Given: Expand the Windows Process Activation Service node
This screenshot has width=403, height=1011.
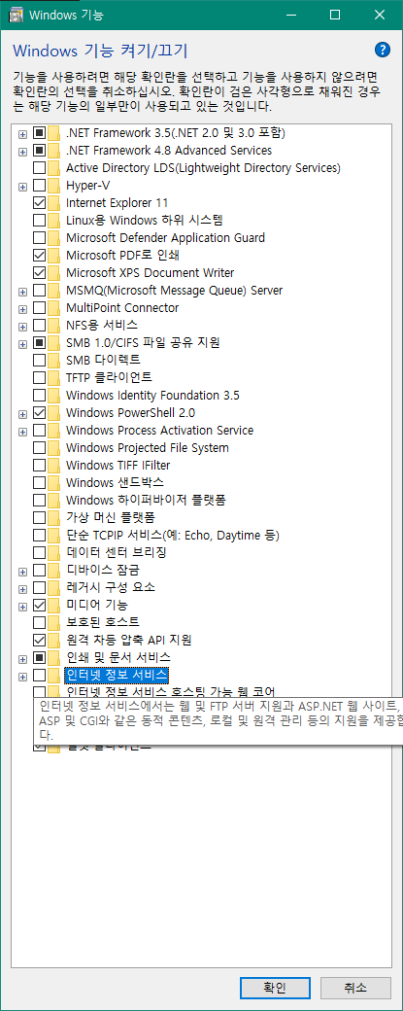Looking at the screenshot, I should pos(23,432).
